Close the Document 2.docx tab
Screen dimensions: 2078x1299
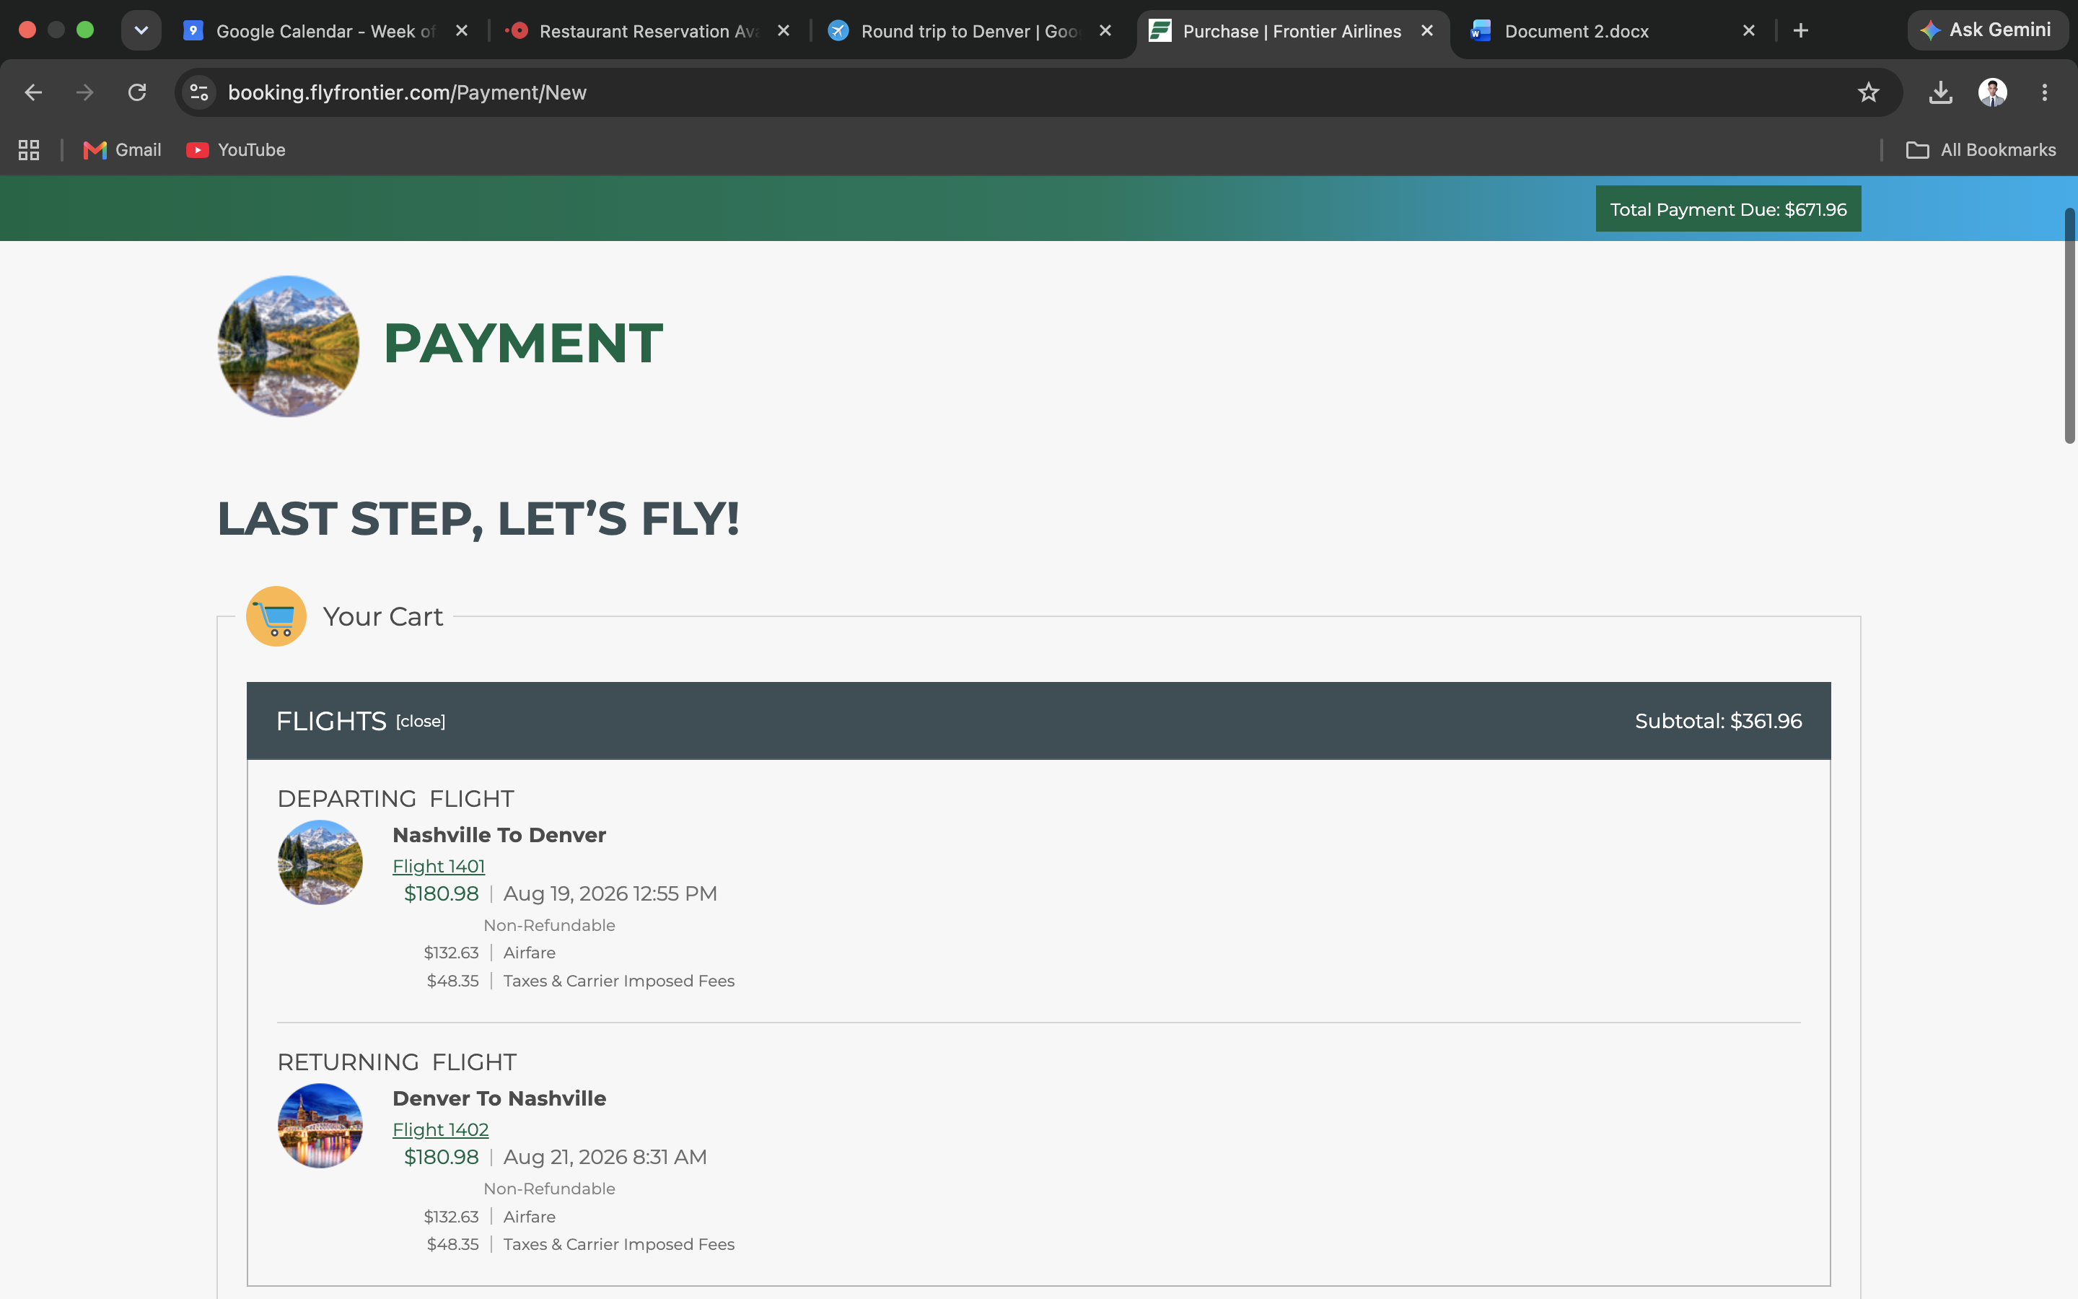coord(1748,31)
